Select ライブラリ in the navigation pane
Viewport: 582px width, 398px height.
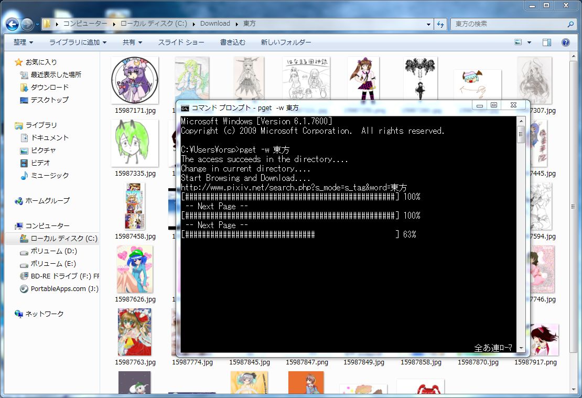41,125
